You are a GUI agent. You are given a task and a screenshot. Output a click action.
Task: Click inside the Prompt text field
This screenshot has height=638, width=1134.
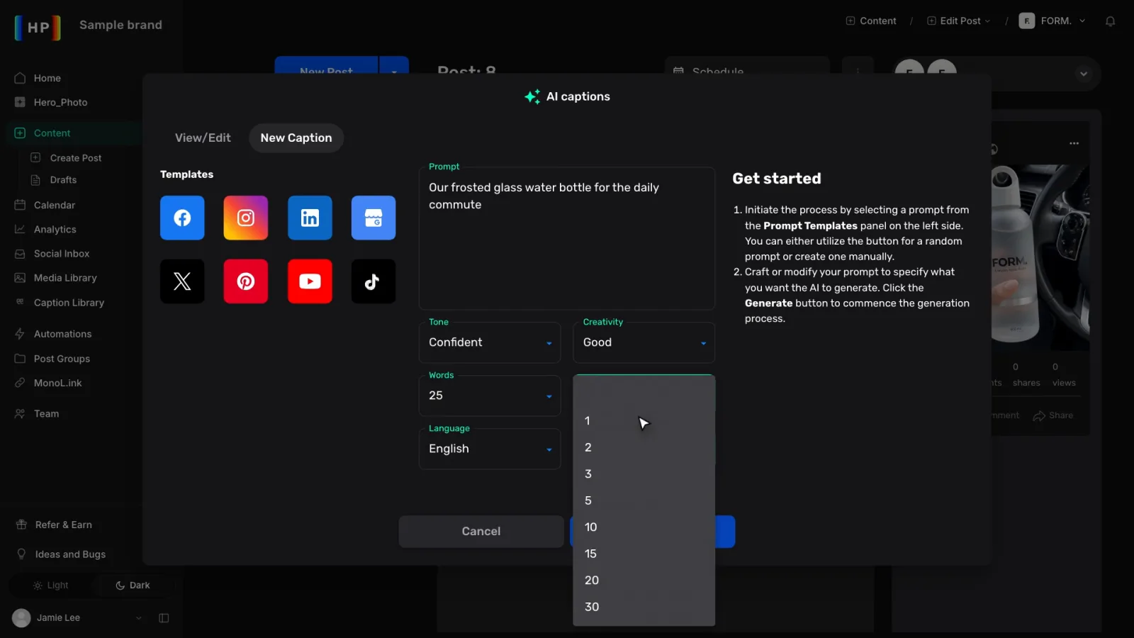click(567, 239)
